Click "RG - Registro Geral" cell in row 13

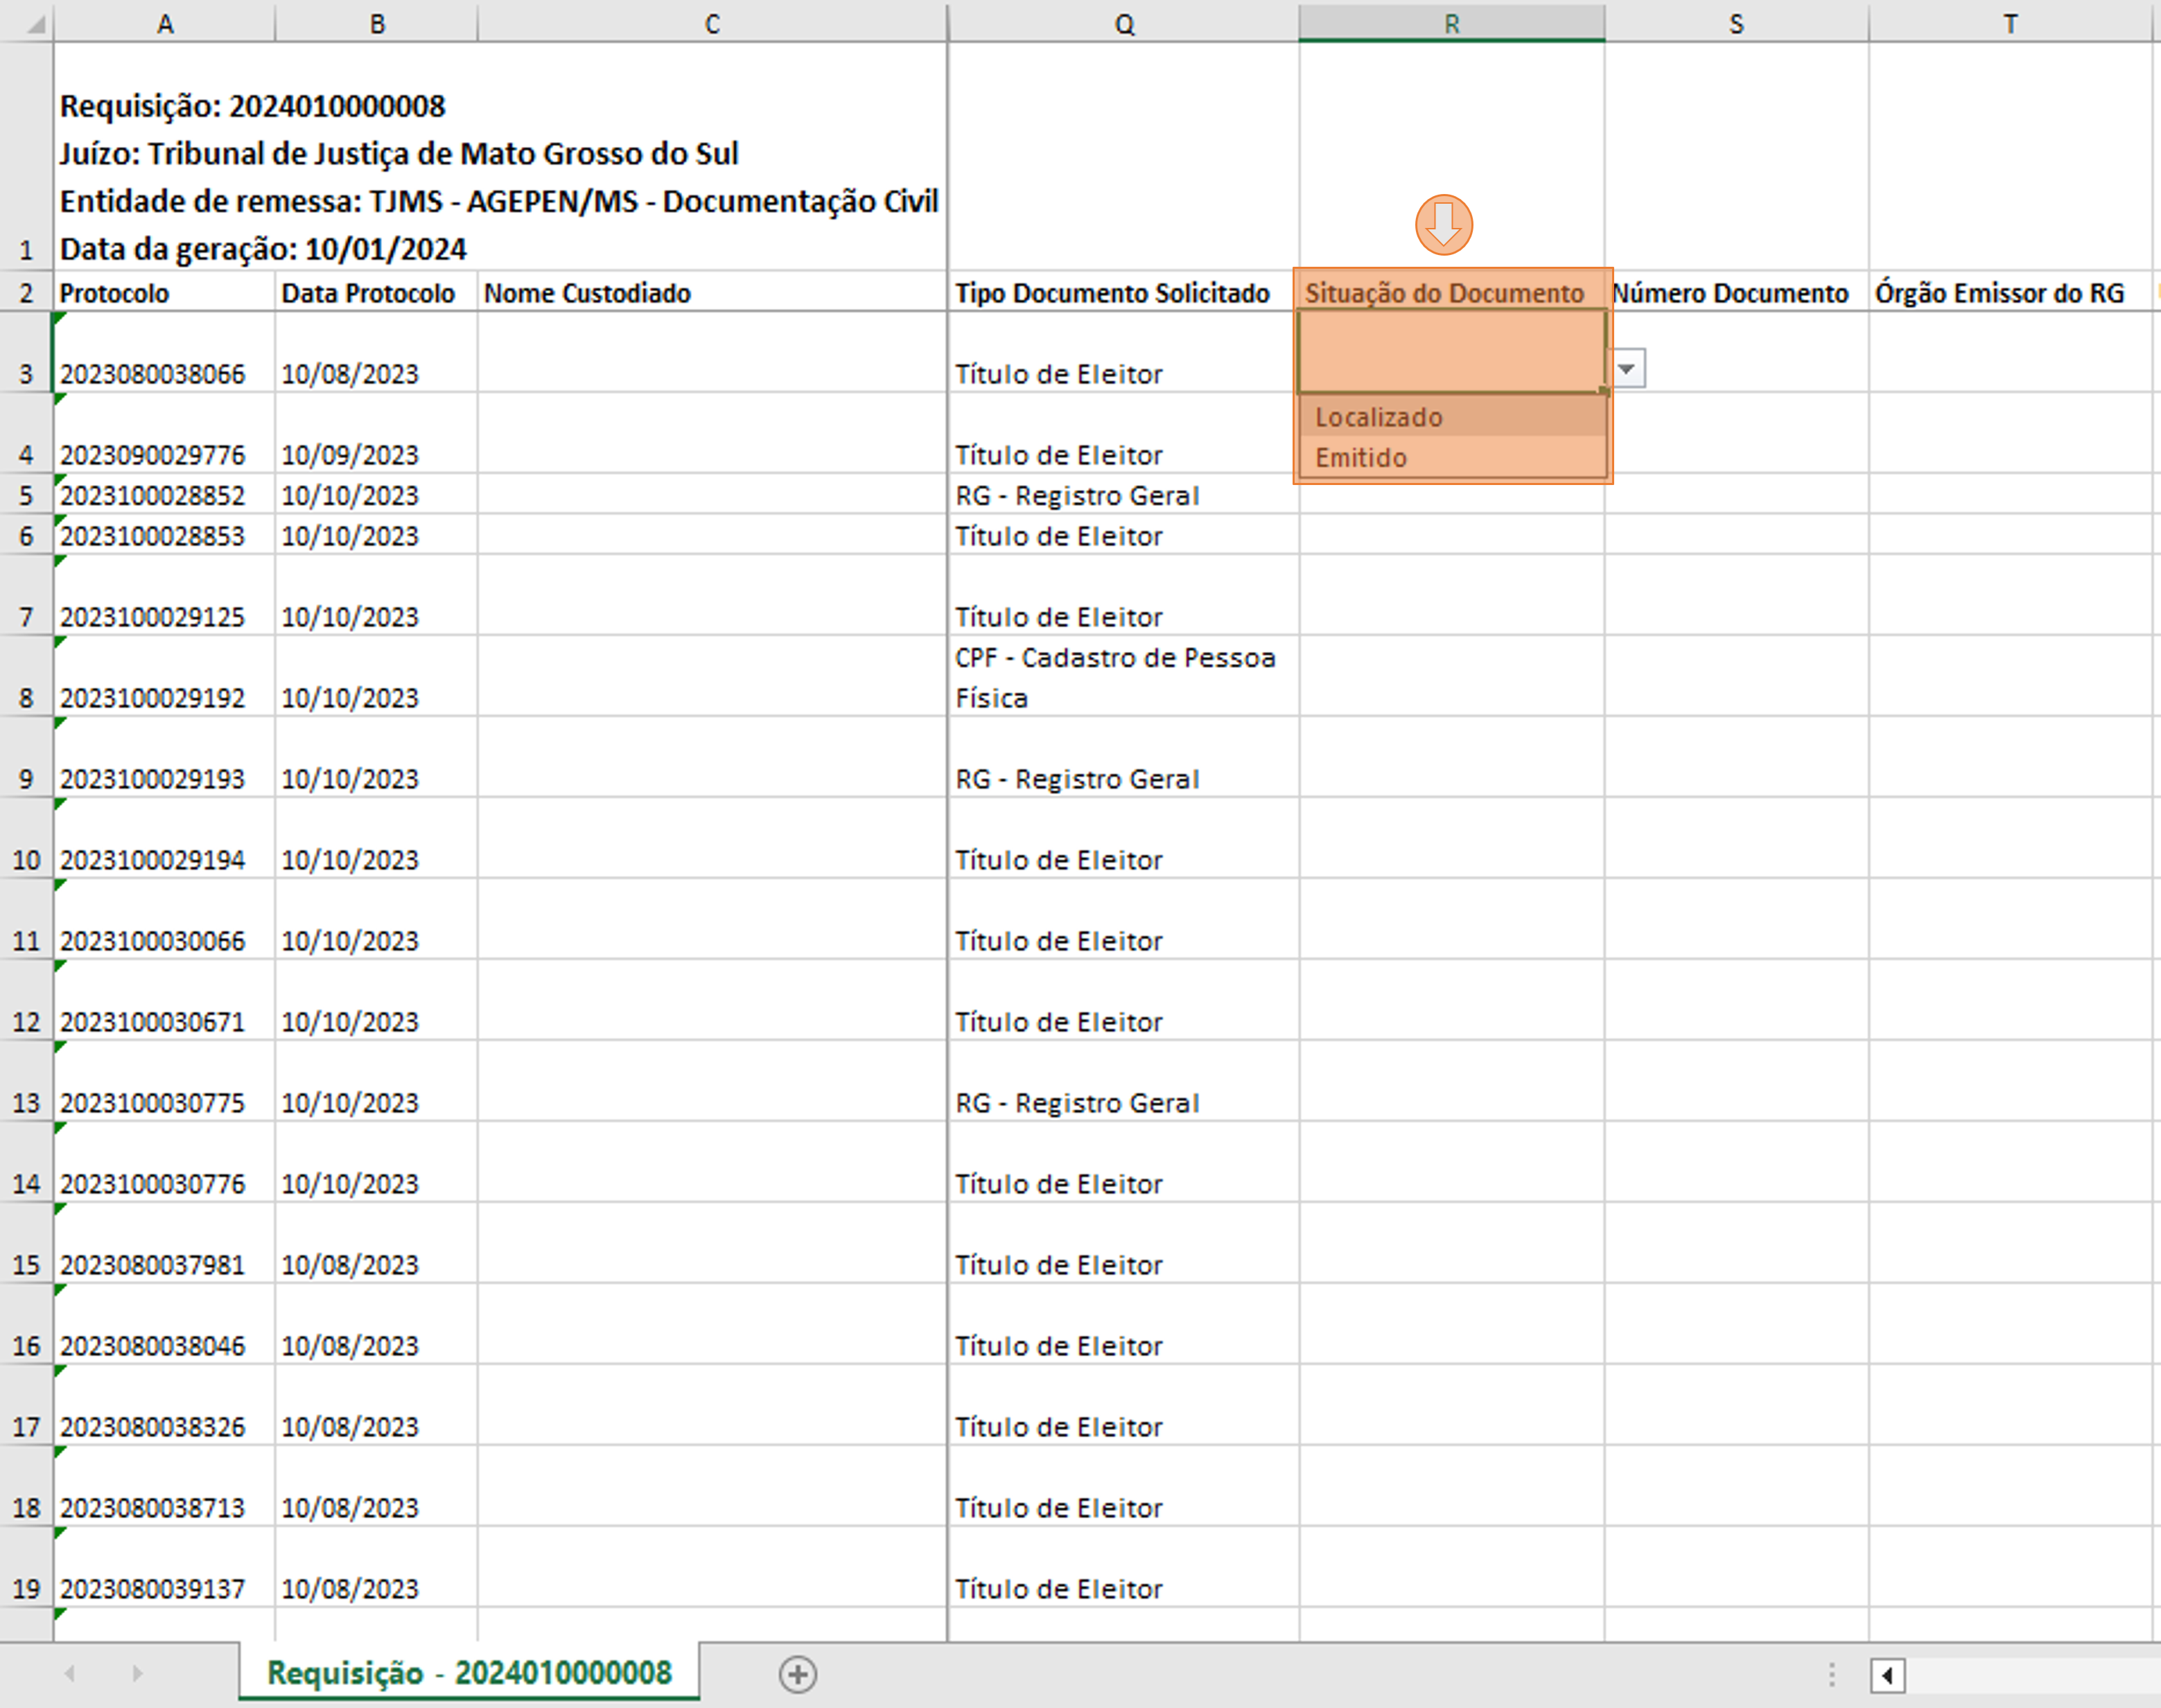[x=1124, y=1082]
